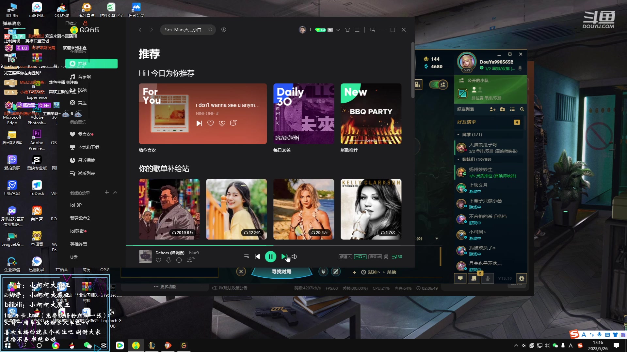Create a new friend folder in League
The width and height of the screenshot is (627, 352).
point(502,109)
